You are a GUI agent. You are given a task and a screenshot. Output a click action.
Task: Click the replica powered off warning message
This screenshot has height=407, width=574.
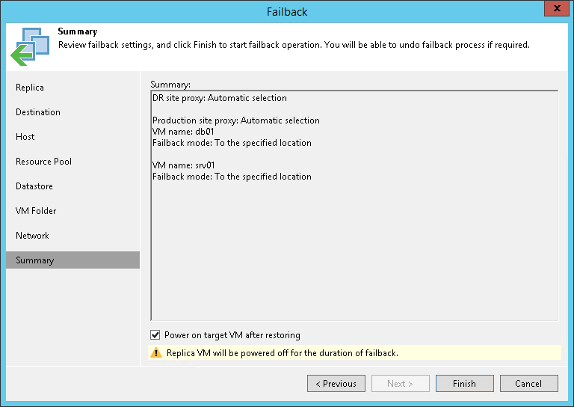pos(281,352)
